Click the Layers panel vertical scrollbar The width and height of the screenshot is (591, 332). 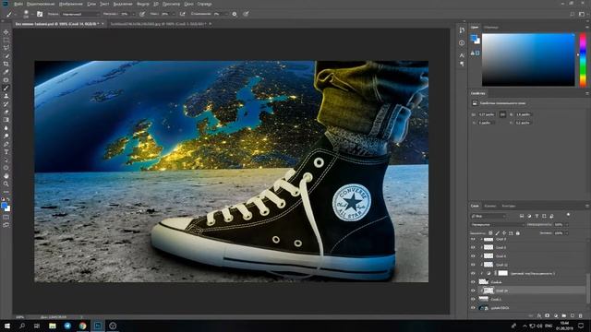[588, 289]
